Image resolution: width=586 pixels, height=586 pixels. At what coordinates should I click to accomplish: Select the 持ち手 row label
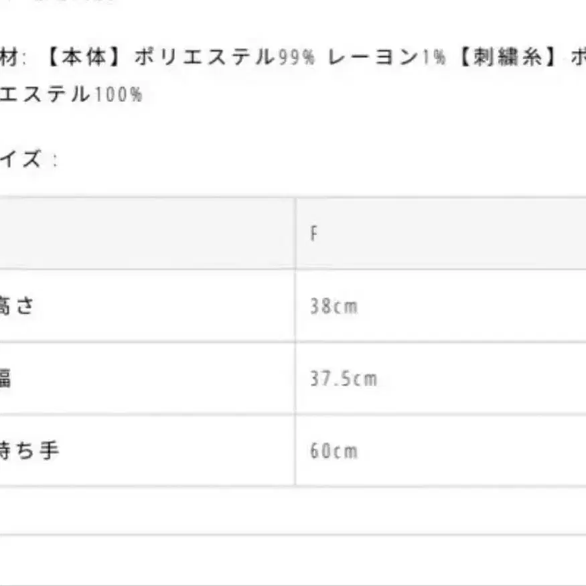[x=29, y=450]
